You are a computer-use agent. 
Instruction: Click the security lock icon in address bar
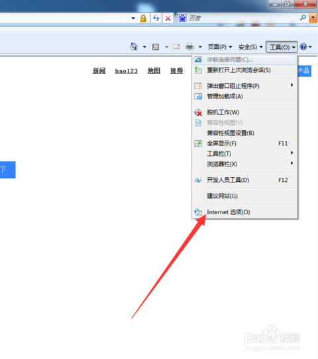(x=143, y=18)
